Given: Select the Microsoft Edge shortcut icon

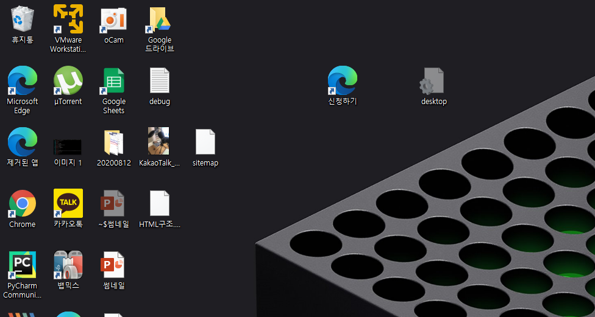Looking at the screenshot, I should (x=23, y=80).
